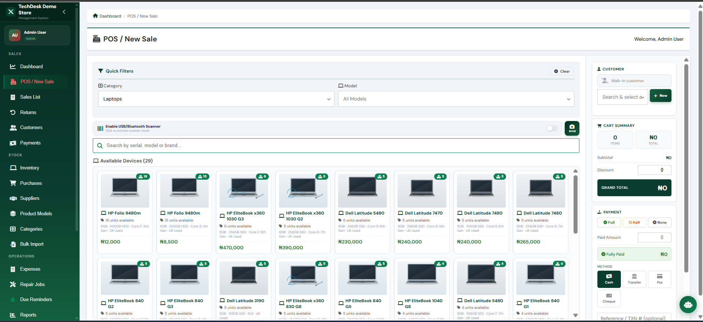Viewport: 703px width, 322px height.
Task: Add a New customer
Action: (660, 96)
